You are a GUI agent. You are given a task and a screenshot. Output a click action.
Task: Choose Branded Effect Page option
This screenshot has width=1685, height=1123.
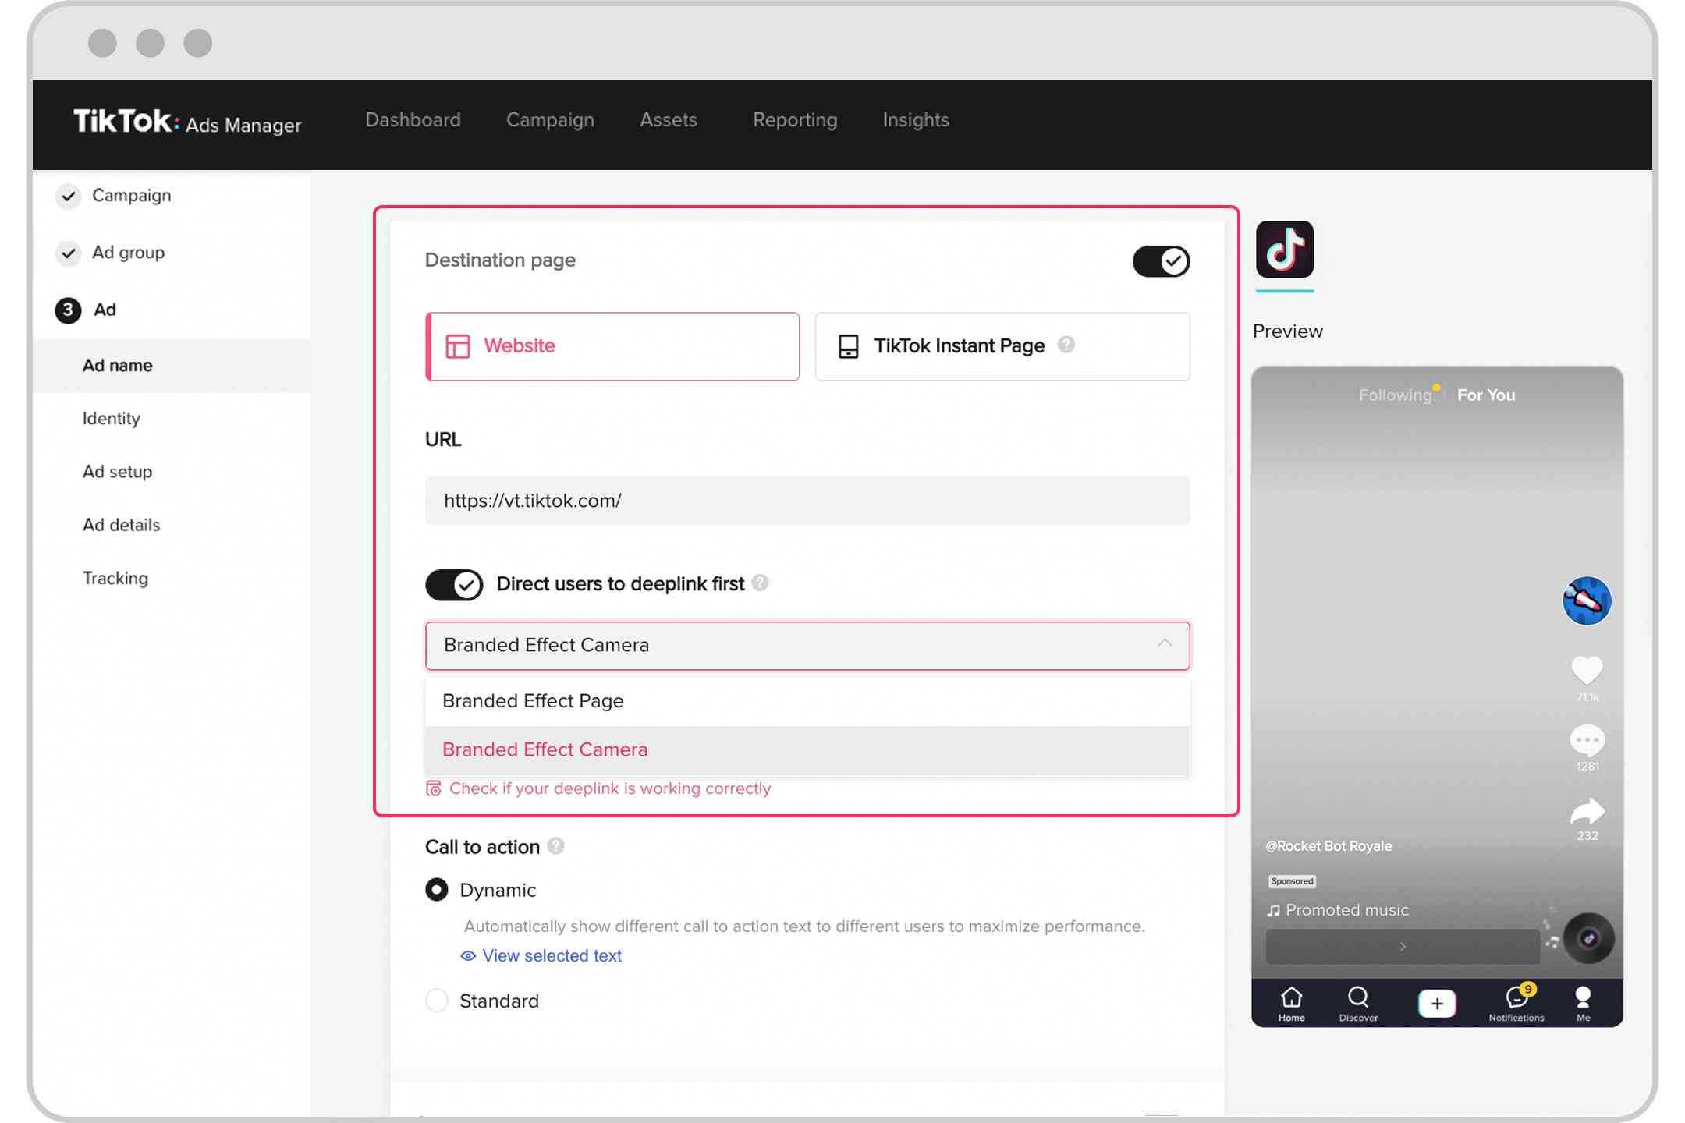coord(807,701)
